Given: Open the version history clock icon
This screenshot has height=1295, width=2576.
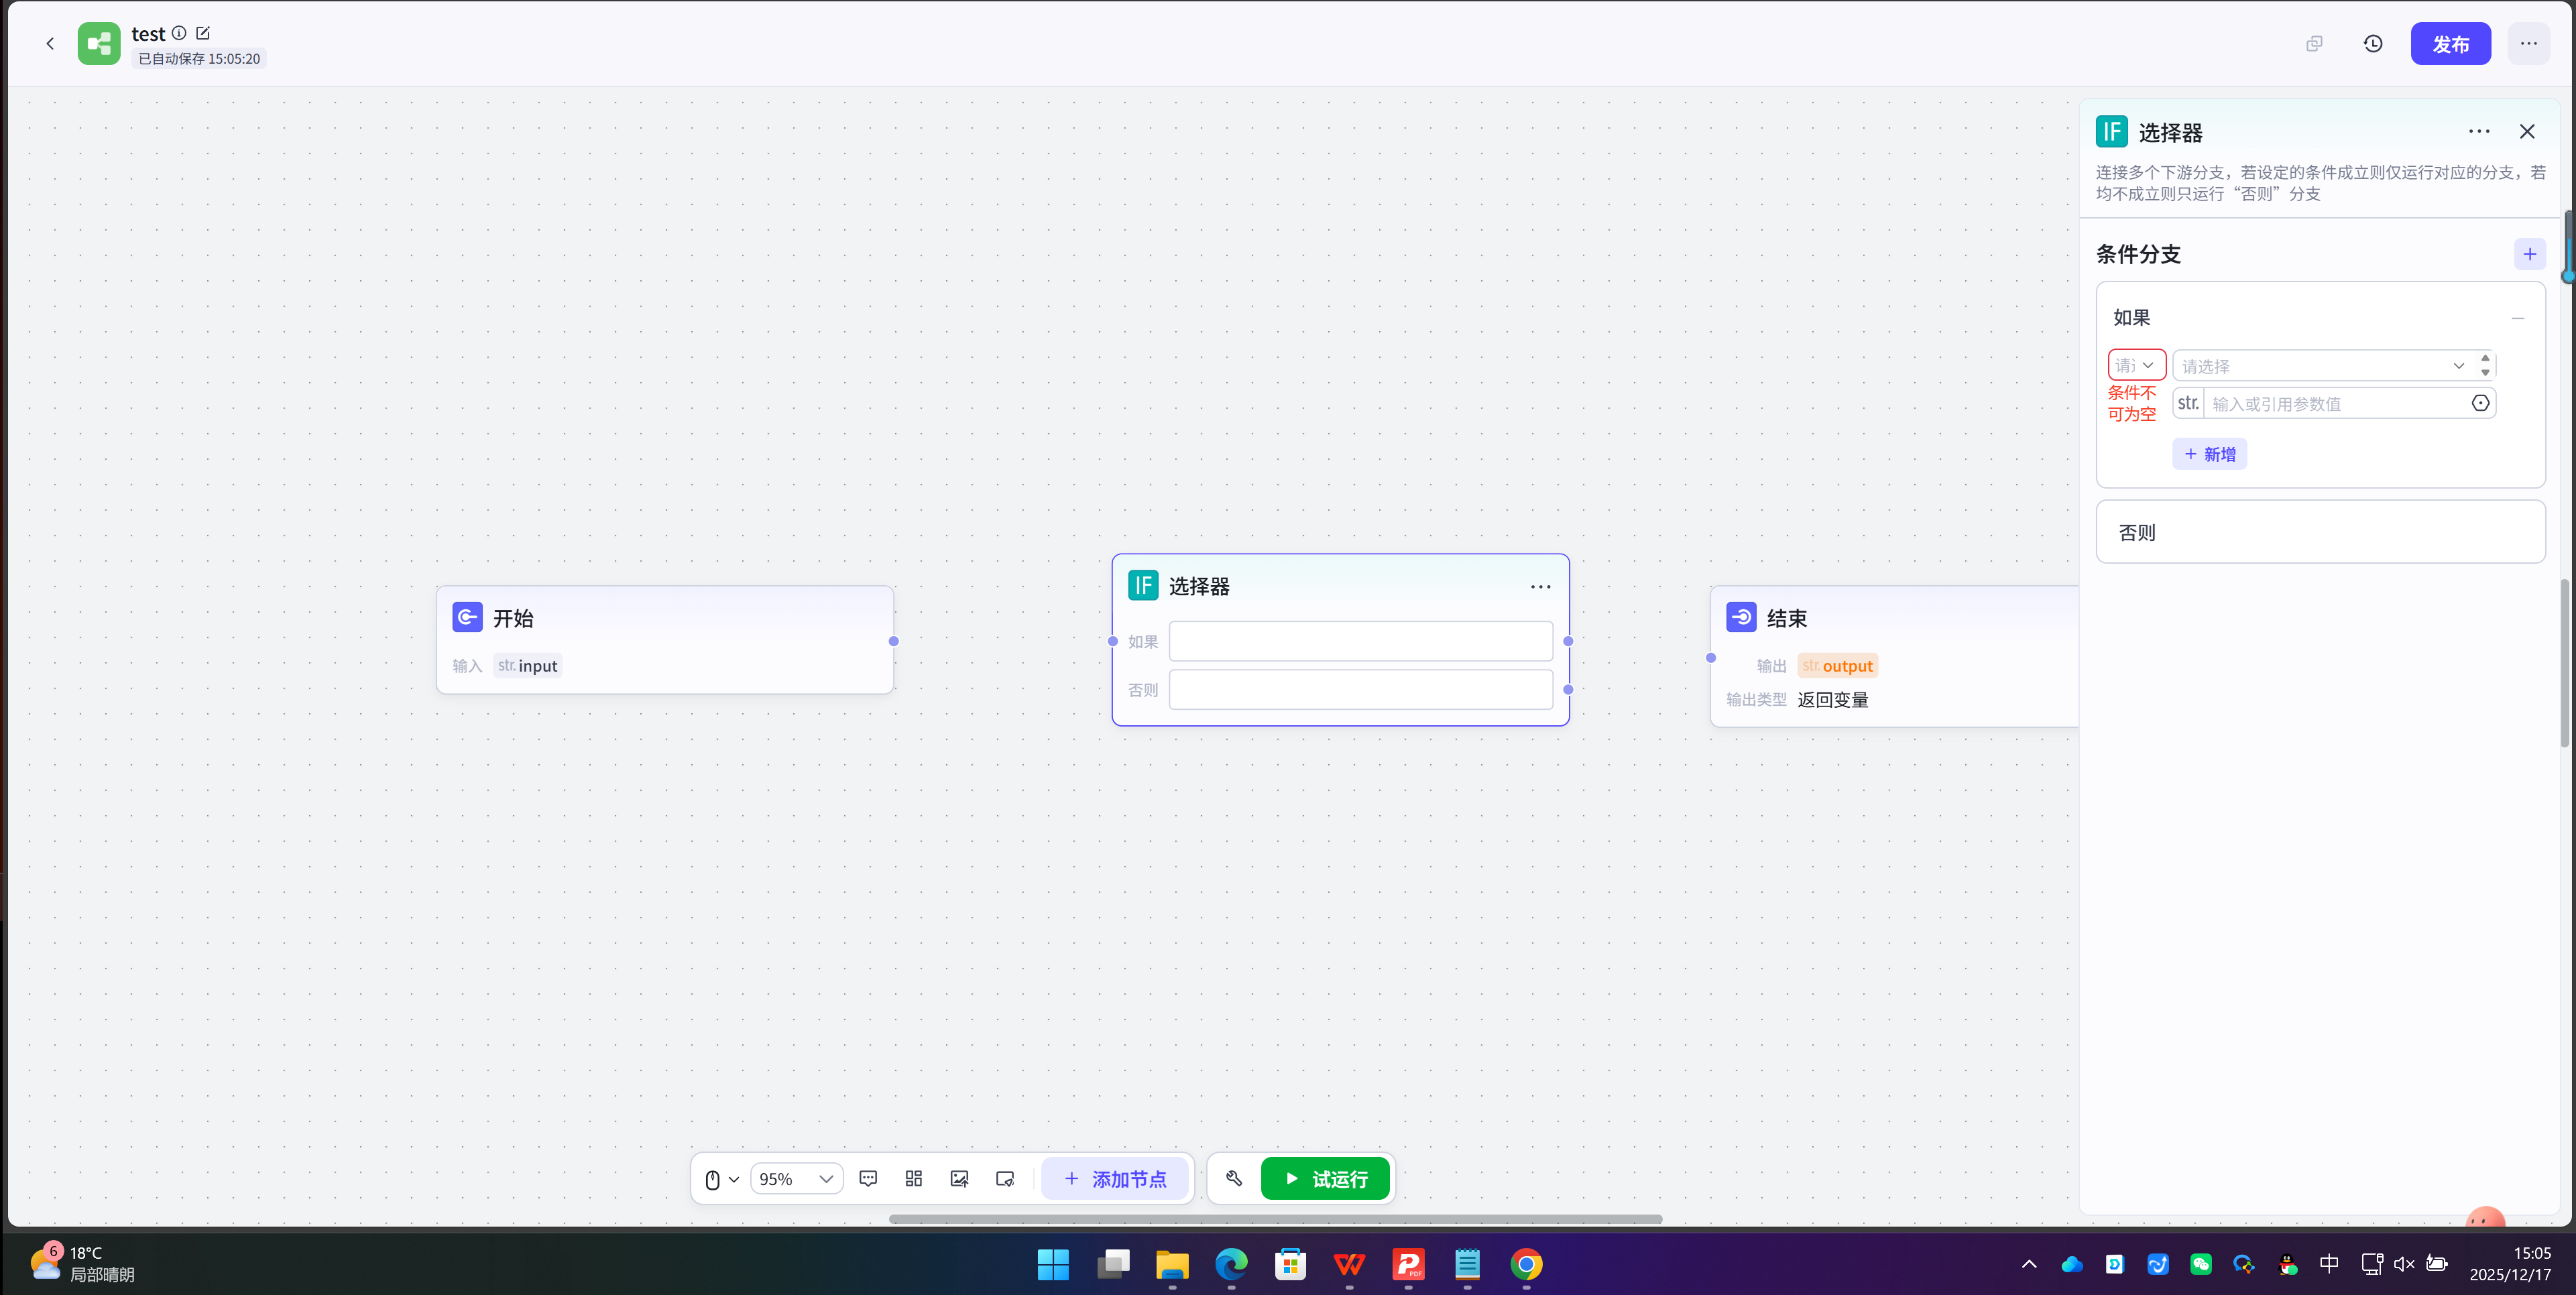Looking at the screenshot, I should tap(2372, 44).
